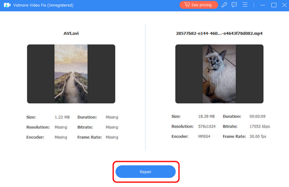This screenshot has width=289, height=187.
Task: Open the feedback chat bubble icon
Action: 234,5
